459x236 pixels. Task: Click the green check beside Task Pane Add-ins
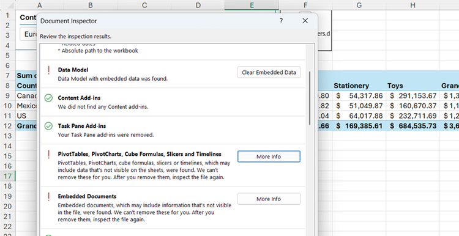pos(48,126)
